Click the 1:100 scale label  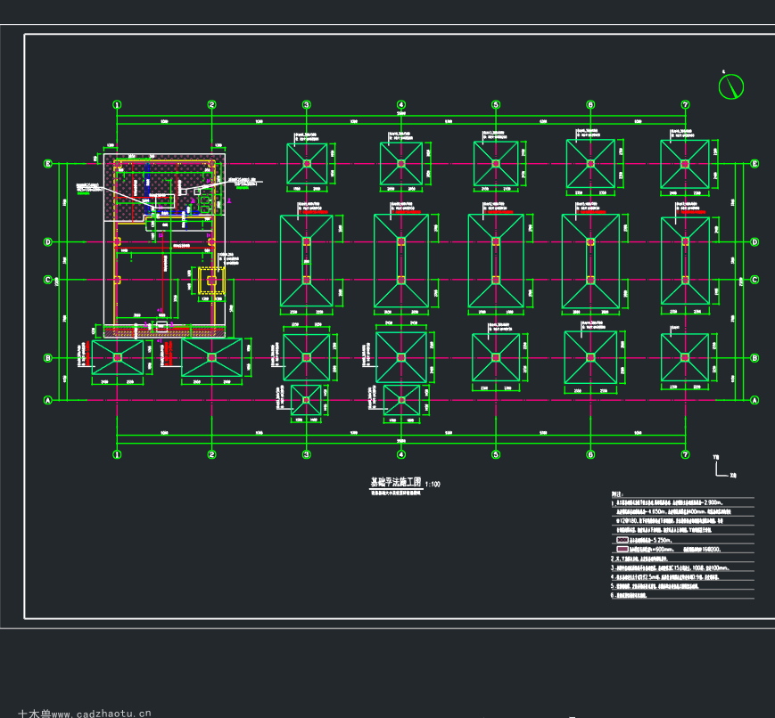[433, 484]
